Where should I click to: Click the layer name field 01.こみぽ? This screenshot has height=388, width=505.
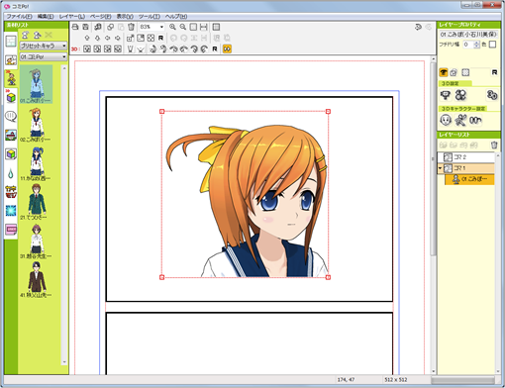(x=468, y=34)
